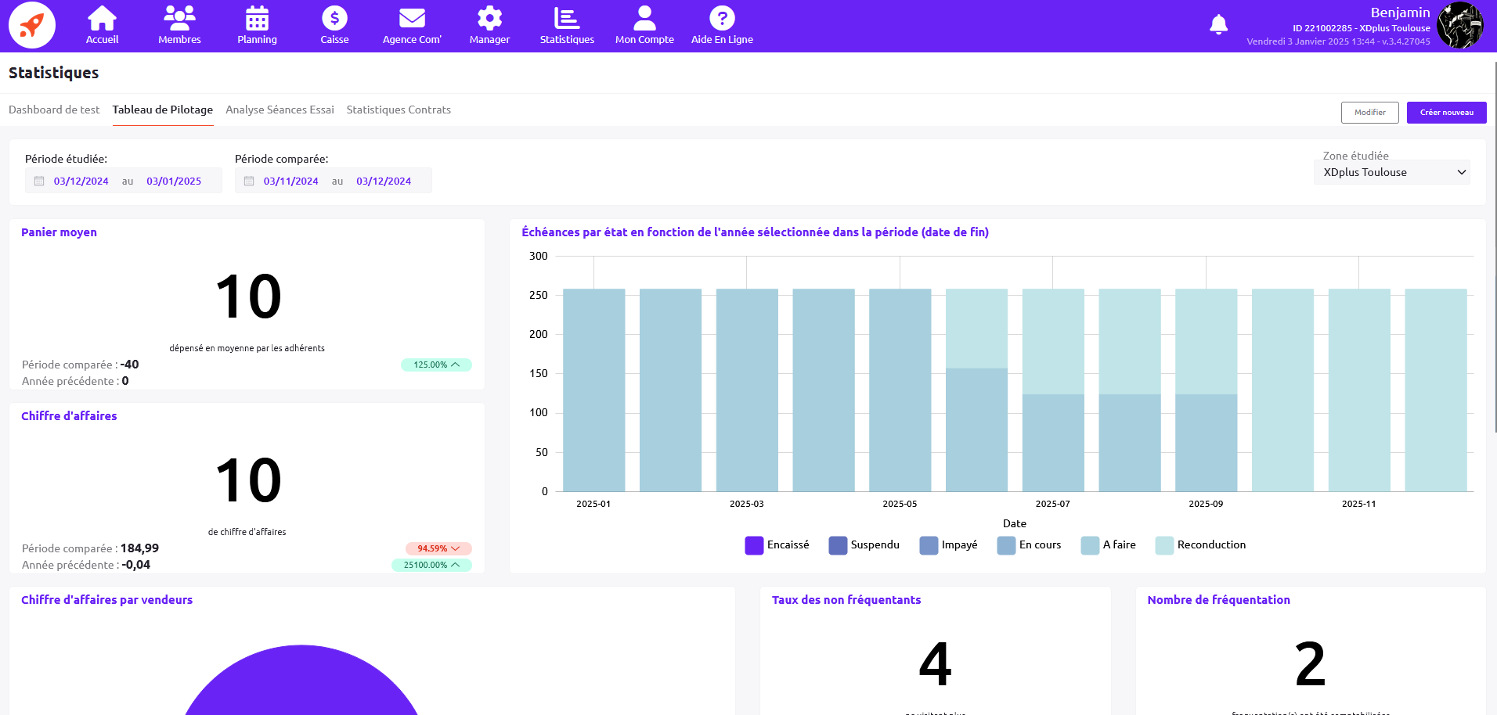
Task: Switch to Analyse Séances Essai tab
Action: 280,110
